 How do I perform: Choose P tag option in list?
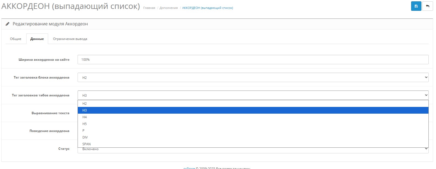point(84,131)
